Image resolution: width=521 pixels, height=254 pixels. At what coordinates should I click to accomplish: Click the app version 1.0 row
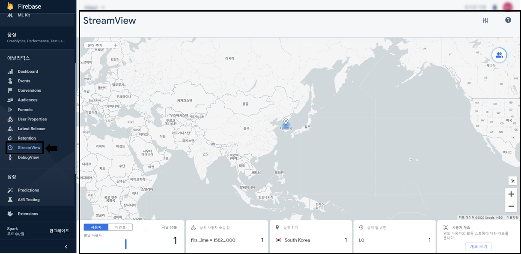394,240
